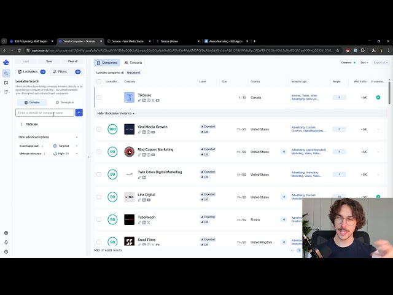Check the Twin Cities Digital Marketing checkbox
This screenshot has height=295, width=393.
coord(99,175)
